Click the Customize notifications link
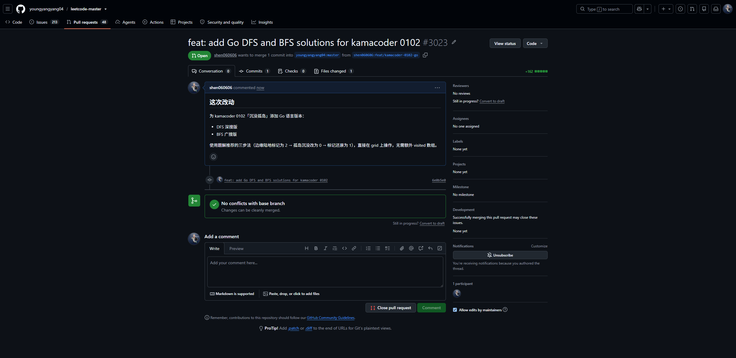Screen dimensions: 736x358 [x=539, y=246]
